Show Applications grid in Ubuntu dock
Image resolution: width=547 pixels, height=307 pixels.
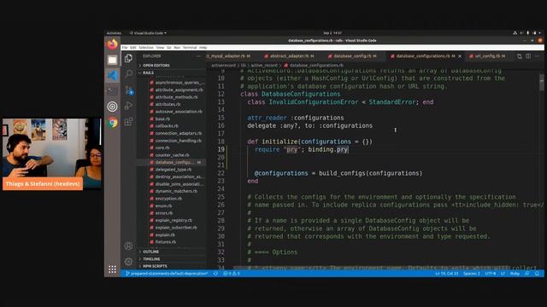pyautogui.click(x=112, y=269)
